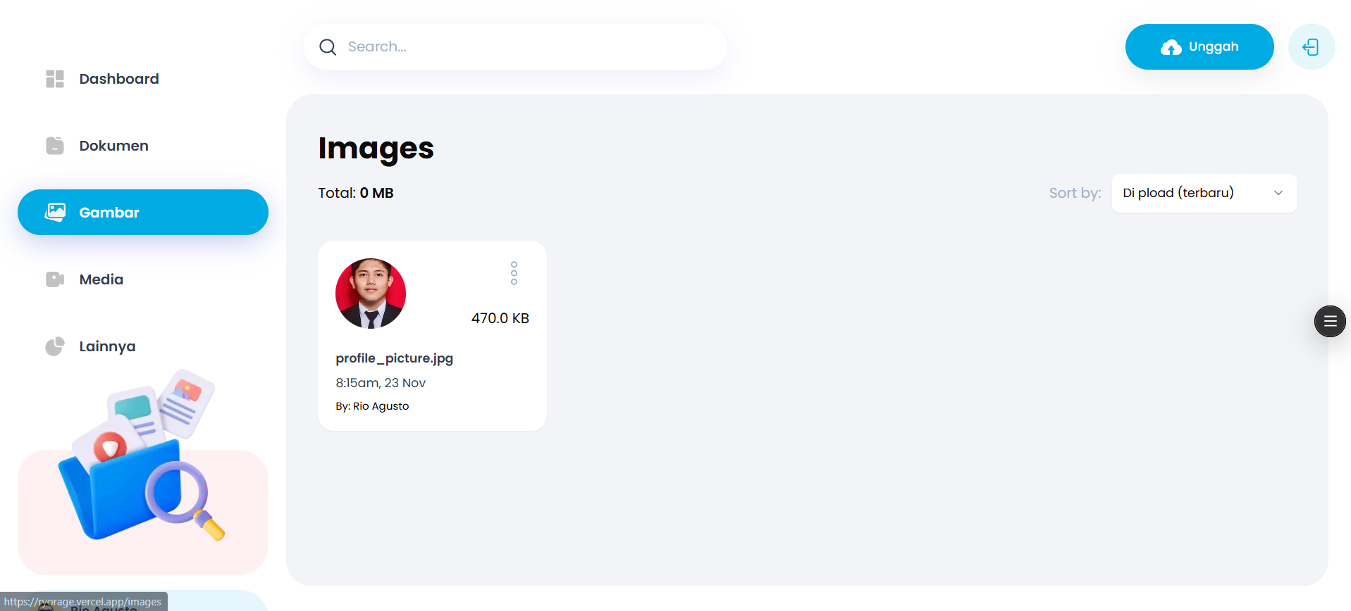The height and width of the screenshot is (611, 1351).
Task: Go to the Dashboard menu item
Action: (x=119, y=79)
